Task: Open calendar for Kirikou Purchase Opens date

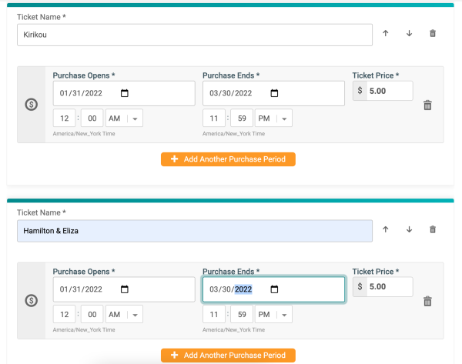Action: click(x=125, y=93)
